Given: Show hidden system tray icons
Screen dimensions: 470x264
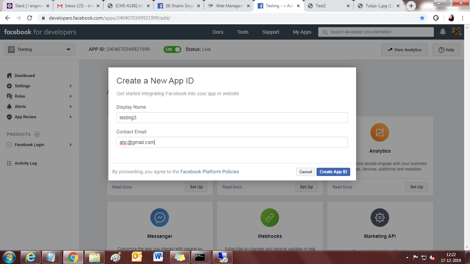Looking at the screenshot, I should (x=407, y=257).
